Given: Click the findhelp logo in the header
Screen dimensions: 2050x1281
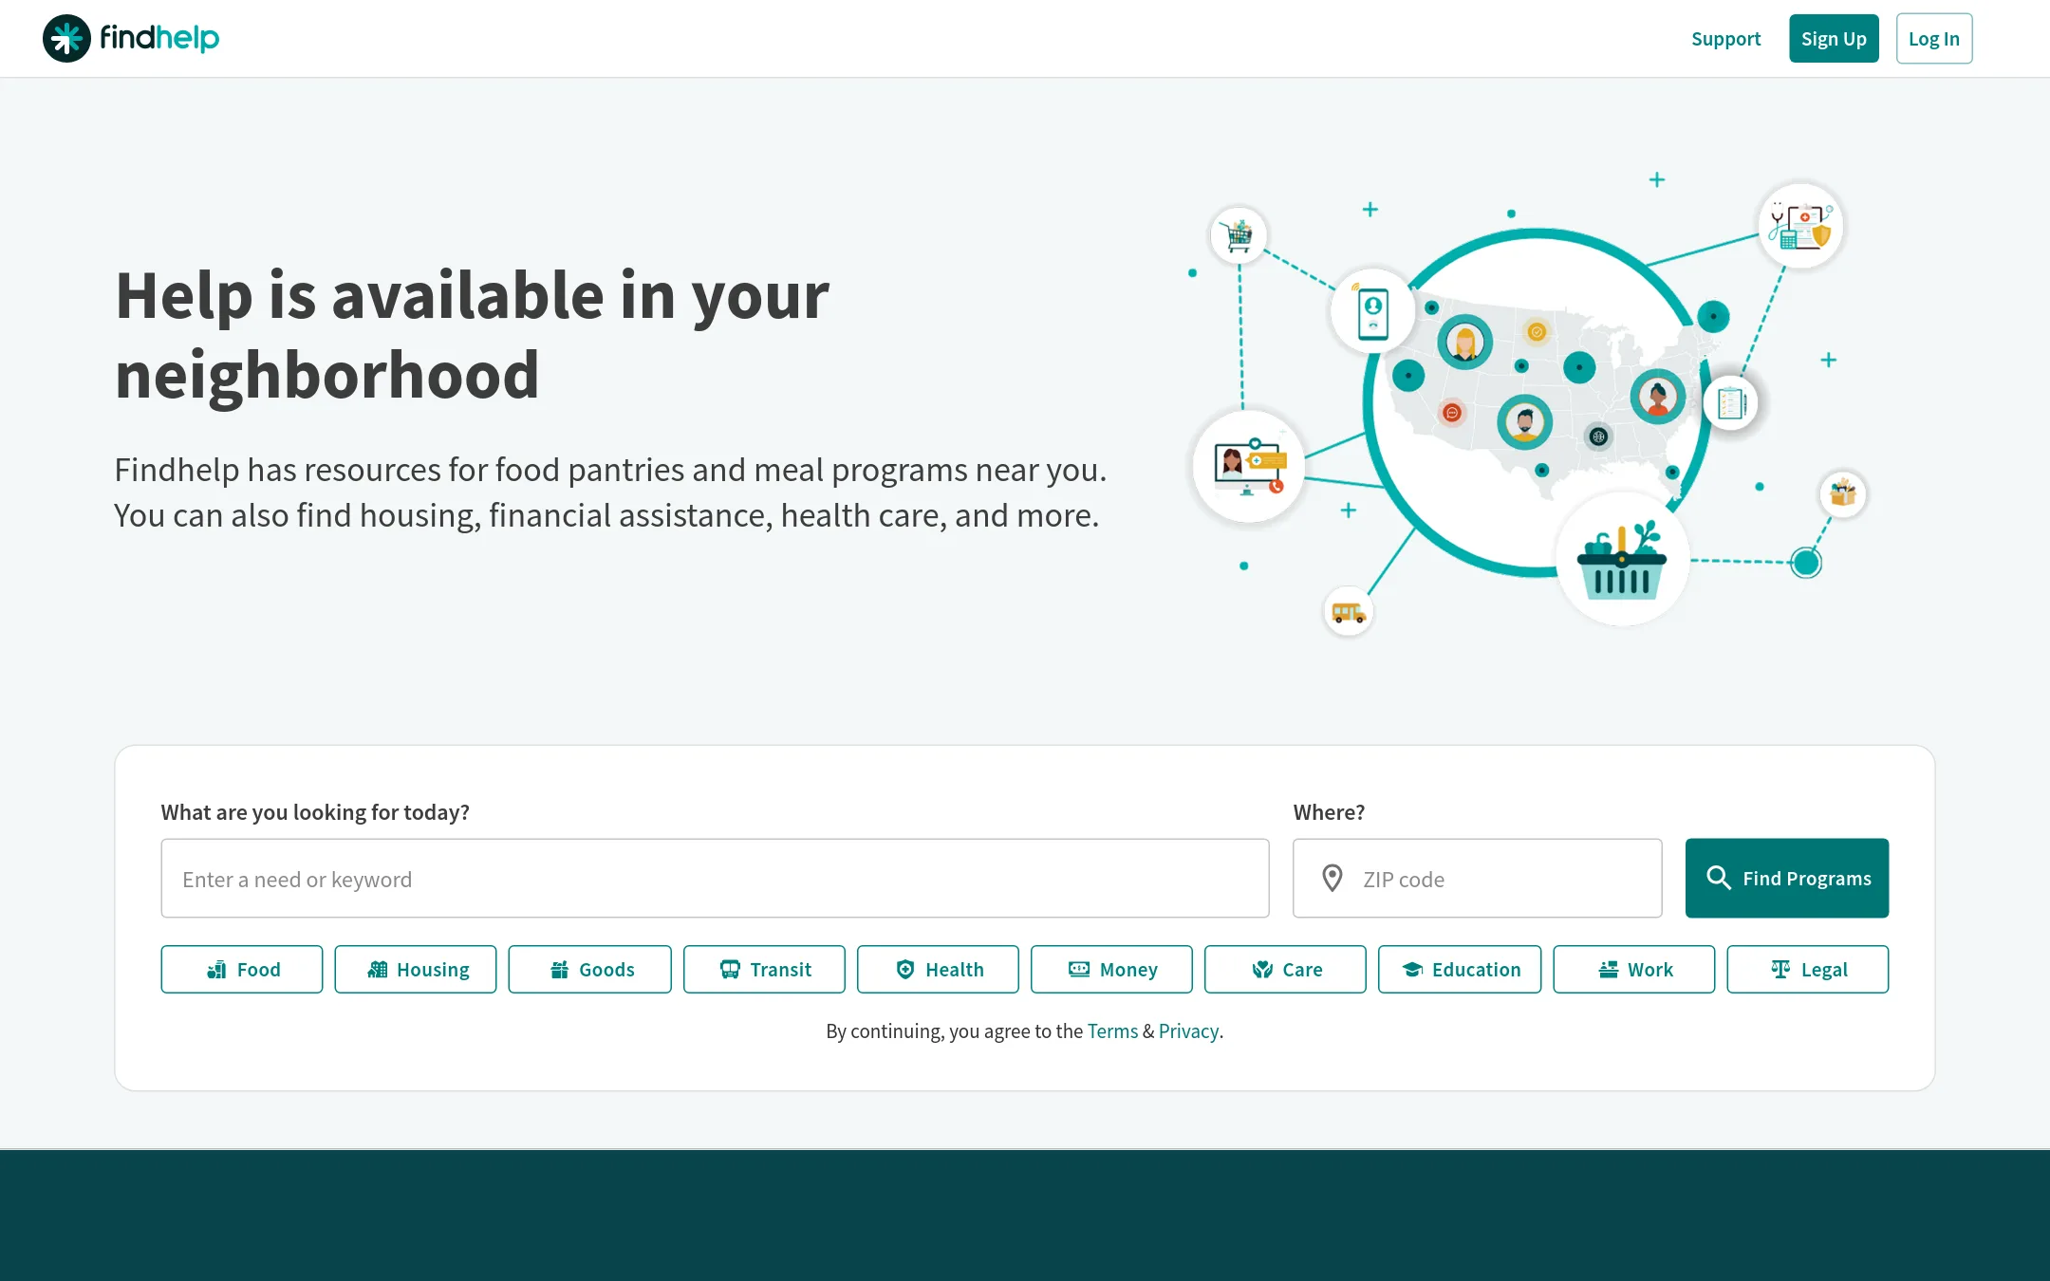Looking at the screenshot, I should pyautogui.click(x=131, y=39).
